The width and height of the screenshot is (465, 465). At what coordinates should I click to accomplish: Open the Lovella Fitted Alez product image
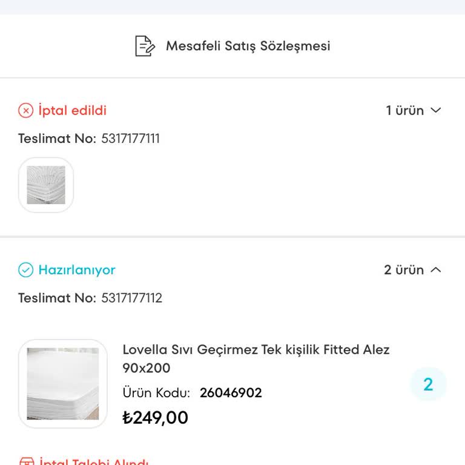click(63, 383)
